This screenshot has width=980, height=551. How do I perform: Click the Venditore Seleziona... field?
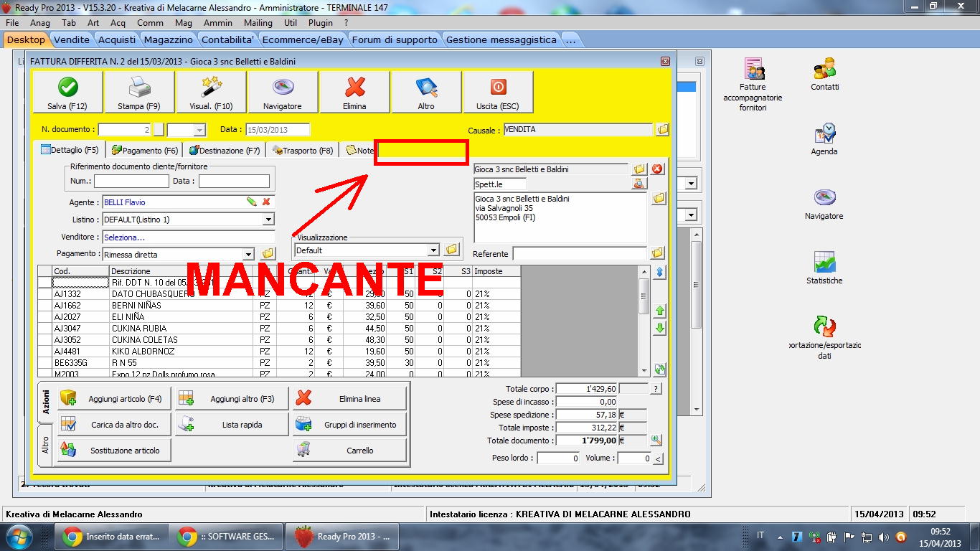(189, 237)
